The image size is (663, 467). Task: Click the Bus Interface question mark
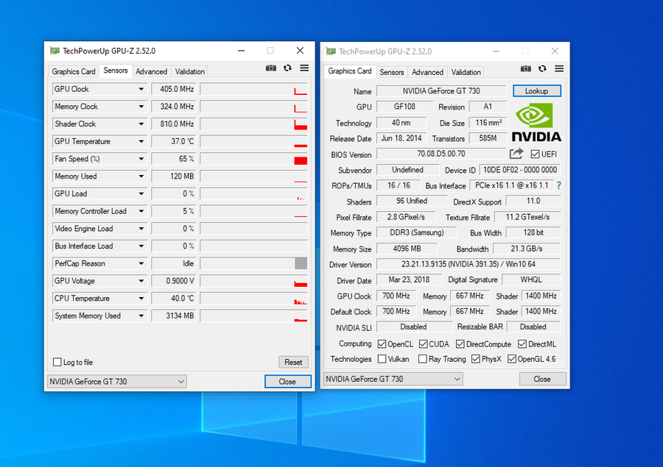pyautogui.click(x=559, y=185)
